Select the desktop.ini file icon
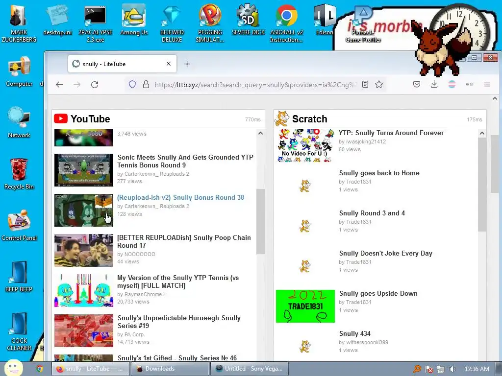502x376 pixels. click(x=57, y=21)
